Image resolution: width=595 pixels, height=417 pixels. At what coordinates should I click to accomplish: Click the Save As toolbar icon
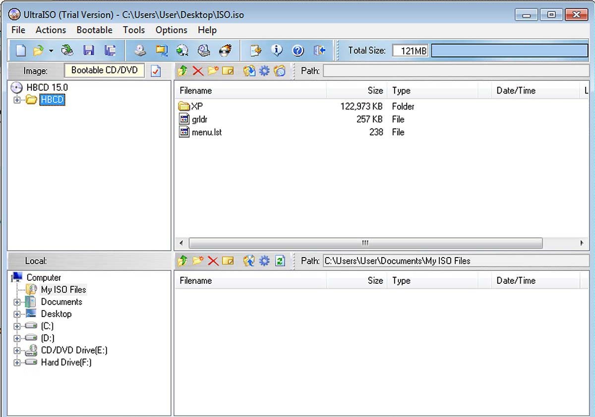pyautogui.click(x=110, y=51)
